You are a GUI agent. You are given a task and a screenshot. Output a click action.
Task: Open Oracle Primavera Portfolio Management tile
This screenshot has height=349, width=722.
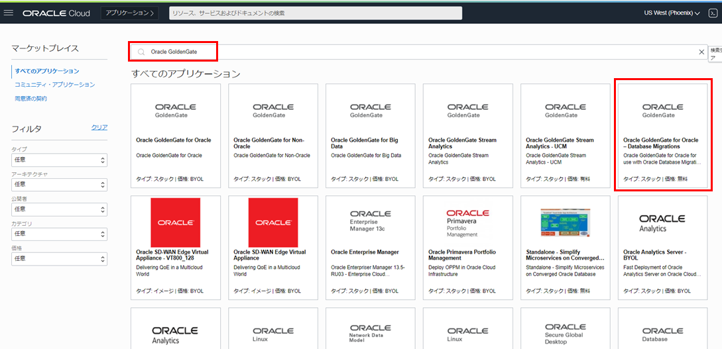pyautogui.click(x=467, y=223)
